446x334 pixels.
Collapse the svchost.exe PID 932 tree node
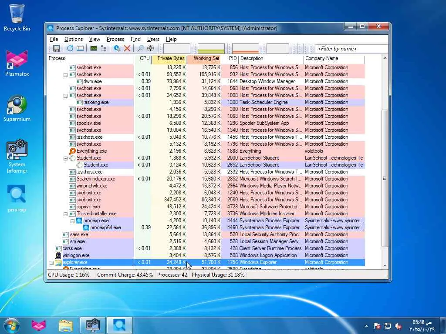tap(65, 75)
